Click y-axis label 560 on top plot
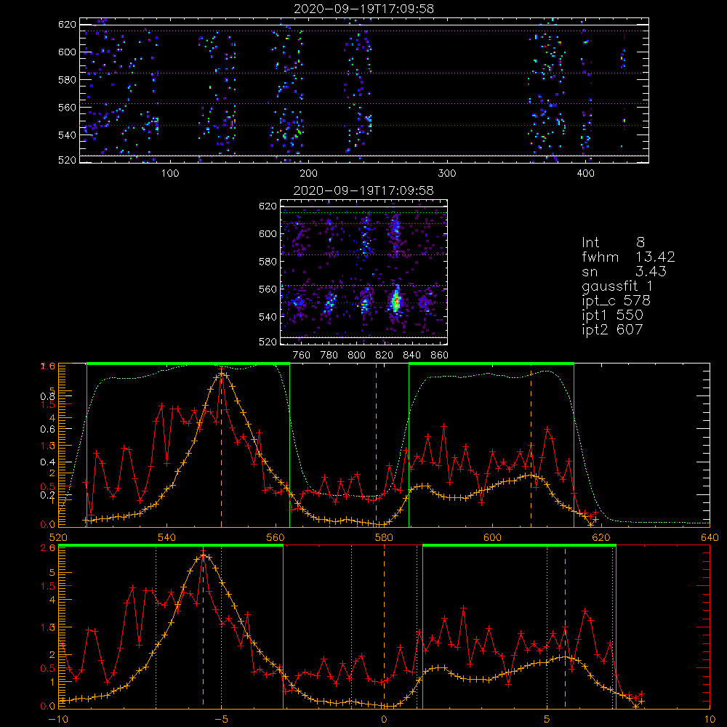The height and width of the screenshot is (727, 727). [x=67, y=108]
